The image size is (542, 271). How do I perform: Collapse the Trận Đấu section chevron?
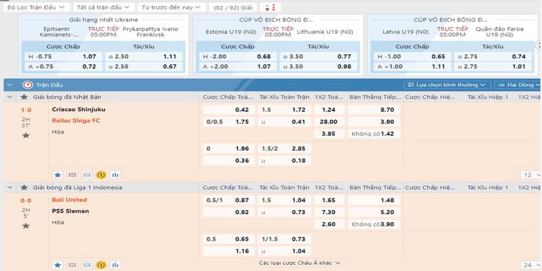click(9, 85)
